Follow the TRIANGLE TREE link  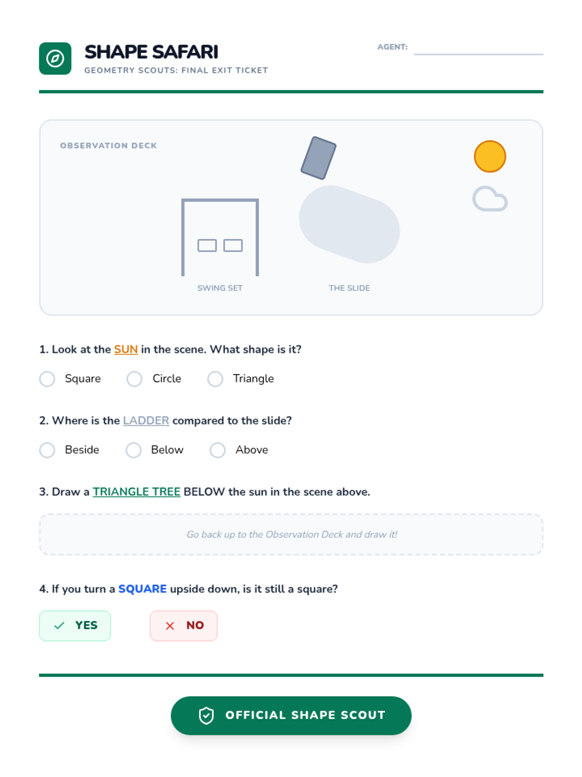(x=137, y=492)
